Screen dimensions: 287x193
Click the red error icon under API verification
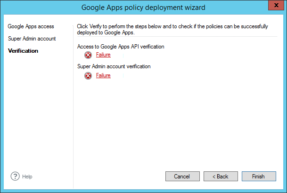[88, 55]
